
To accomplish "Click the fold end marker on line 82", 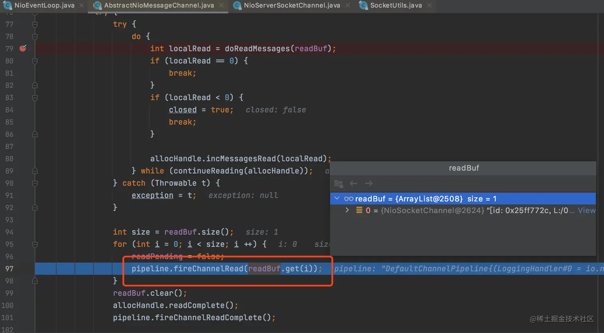I will point(35,85).
